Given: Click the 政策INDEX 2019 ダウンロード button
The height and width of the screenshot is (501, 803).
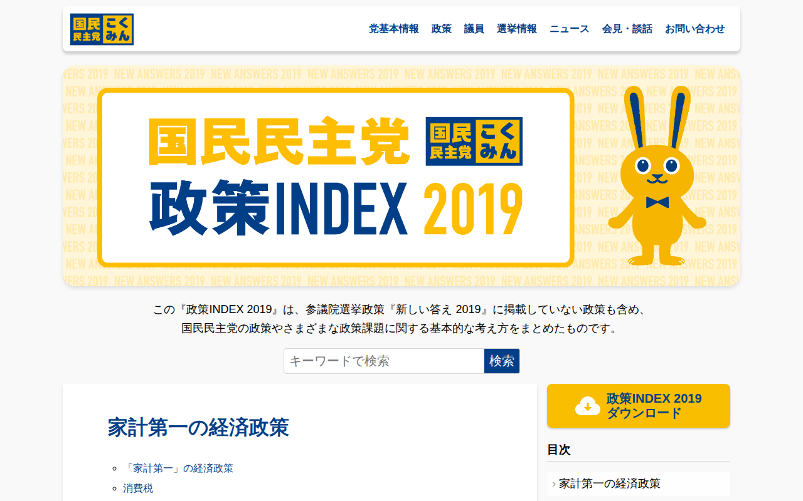Looking at the screenshot, I should (639, 406).
